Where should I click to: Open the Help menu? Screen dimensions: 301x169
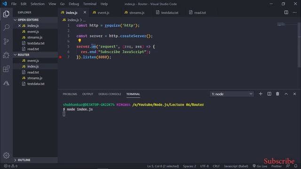click(104, 4)
